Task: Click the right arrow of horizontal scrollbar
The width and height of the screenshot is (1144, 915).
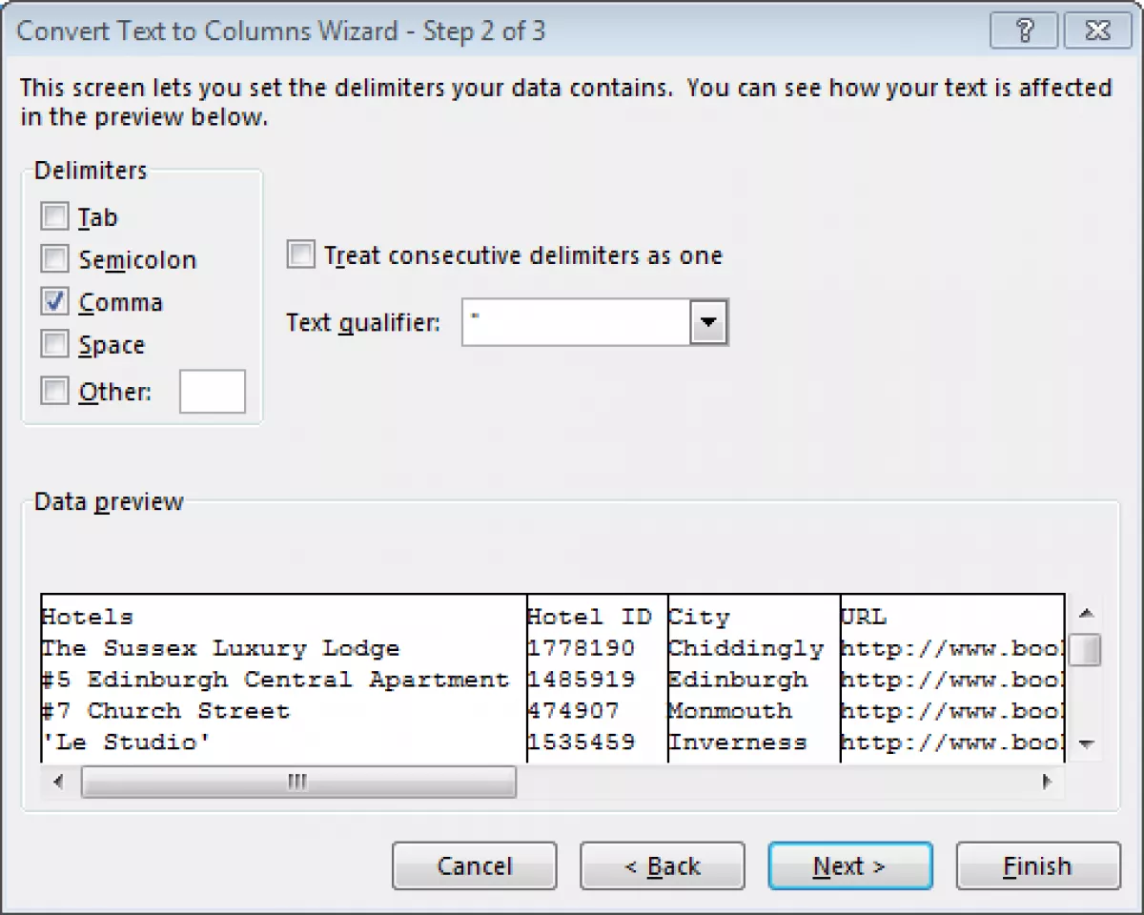Action: [x=1045, y=782]
